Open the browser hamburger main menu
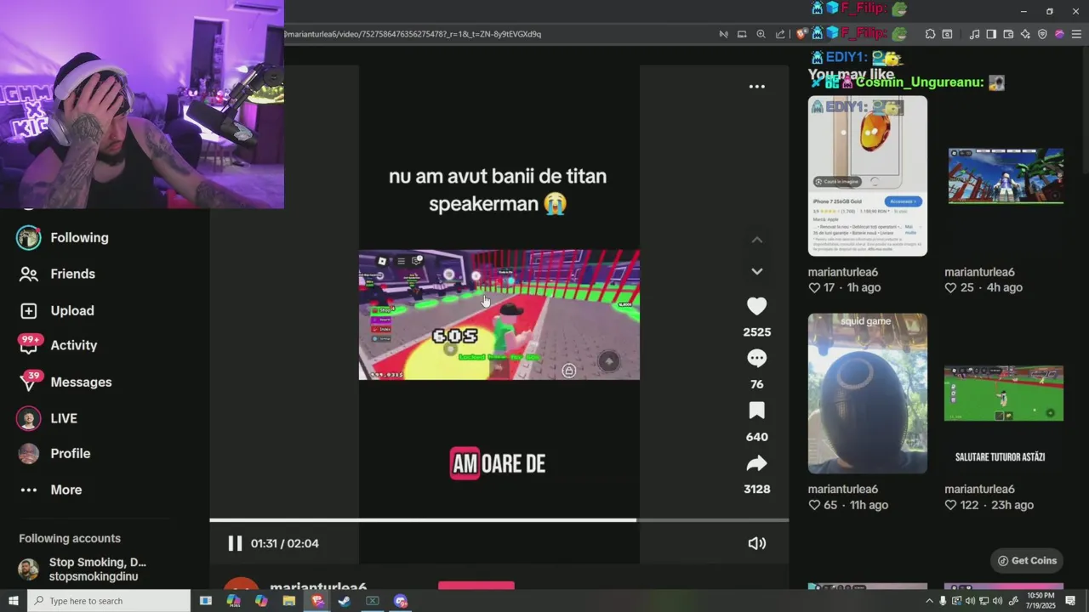The width and height of the screenshot is (1089, 612). [x=1076, y=34]
